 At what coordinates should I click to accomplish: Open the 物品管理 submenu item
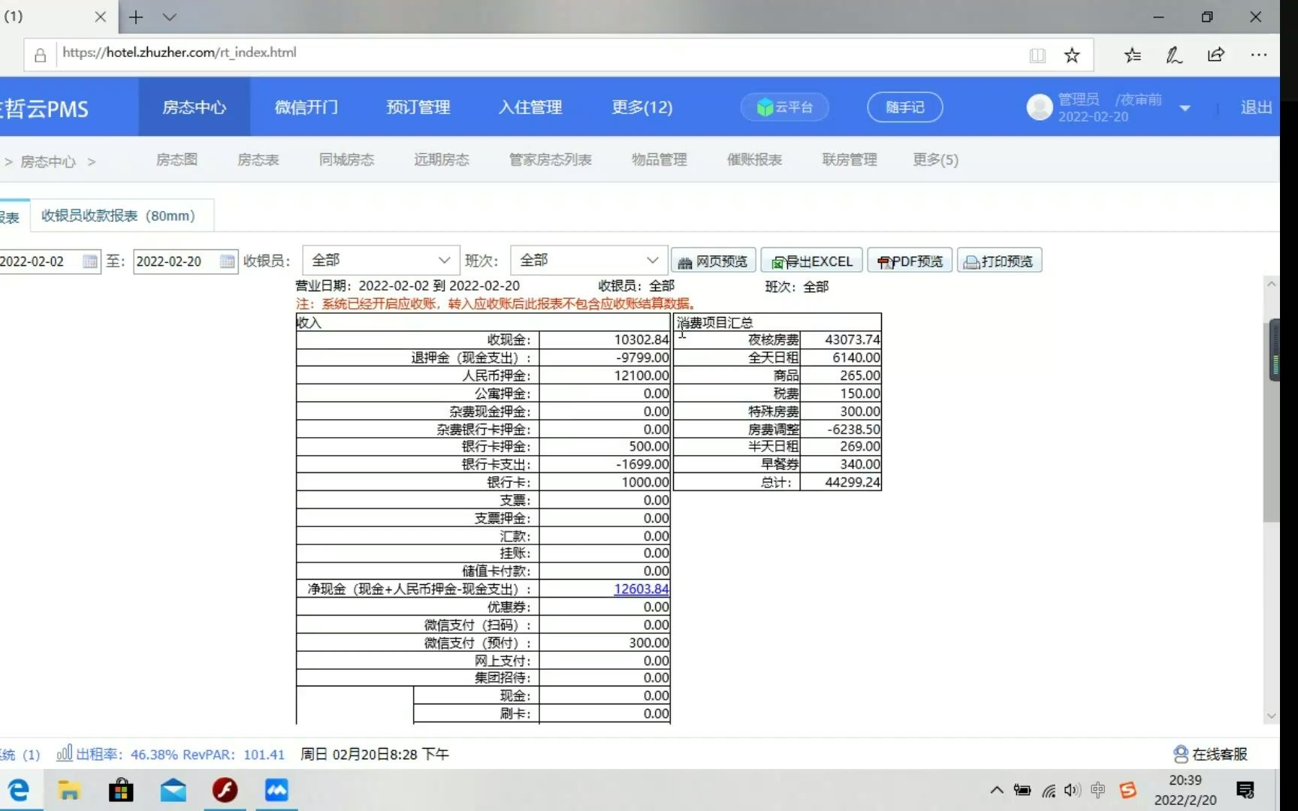pos(660,160)
